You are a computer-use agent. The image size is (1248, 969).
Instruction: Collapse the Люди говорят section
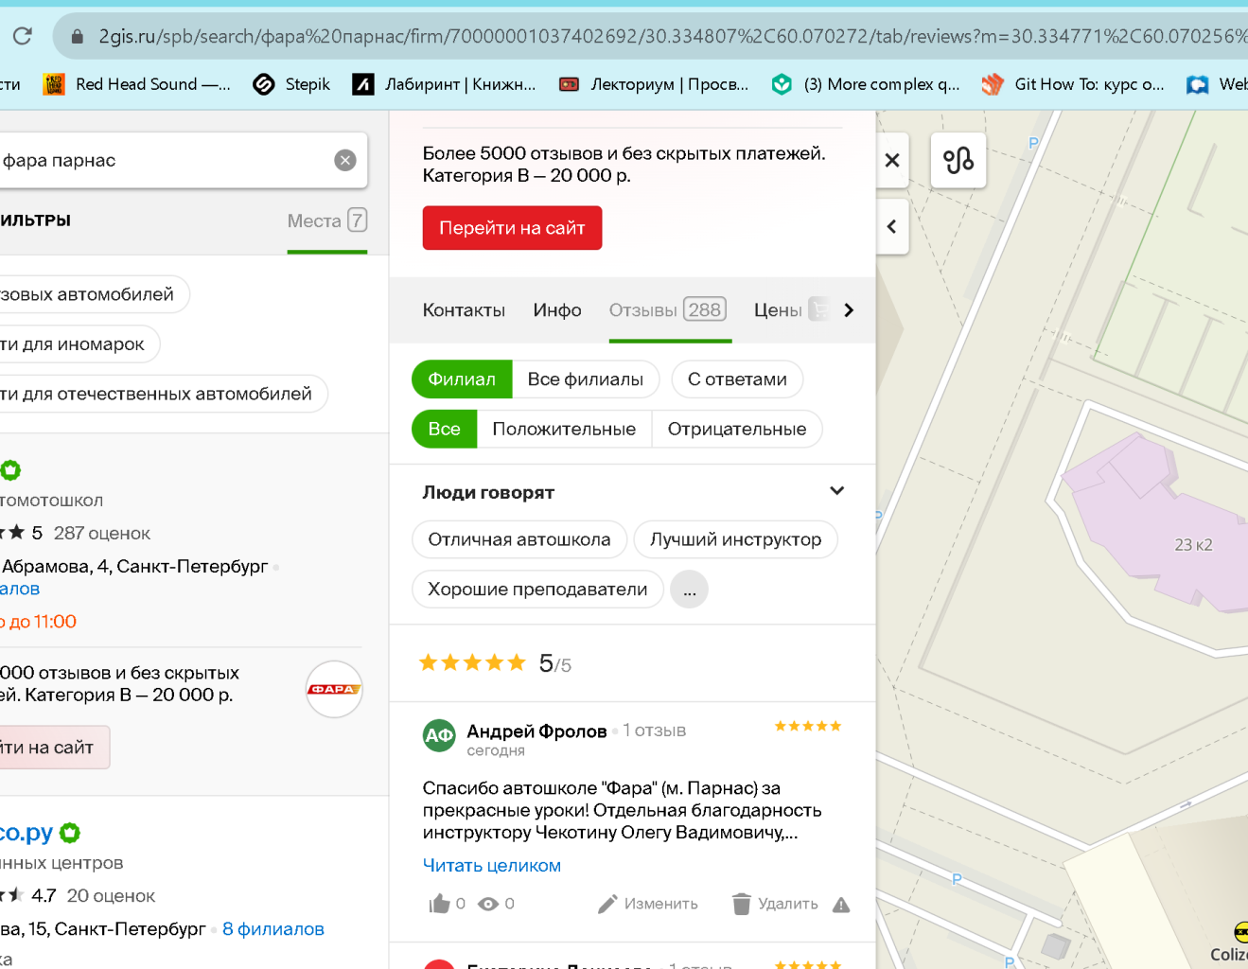tap(836, 491)
